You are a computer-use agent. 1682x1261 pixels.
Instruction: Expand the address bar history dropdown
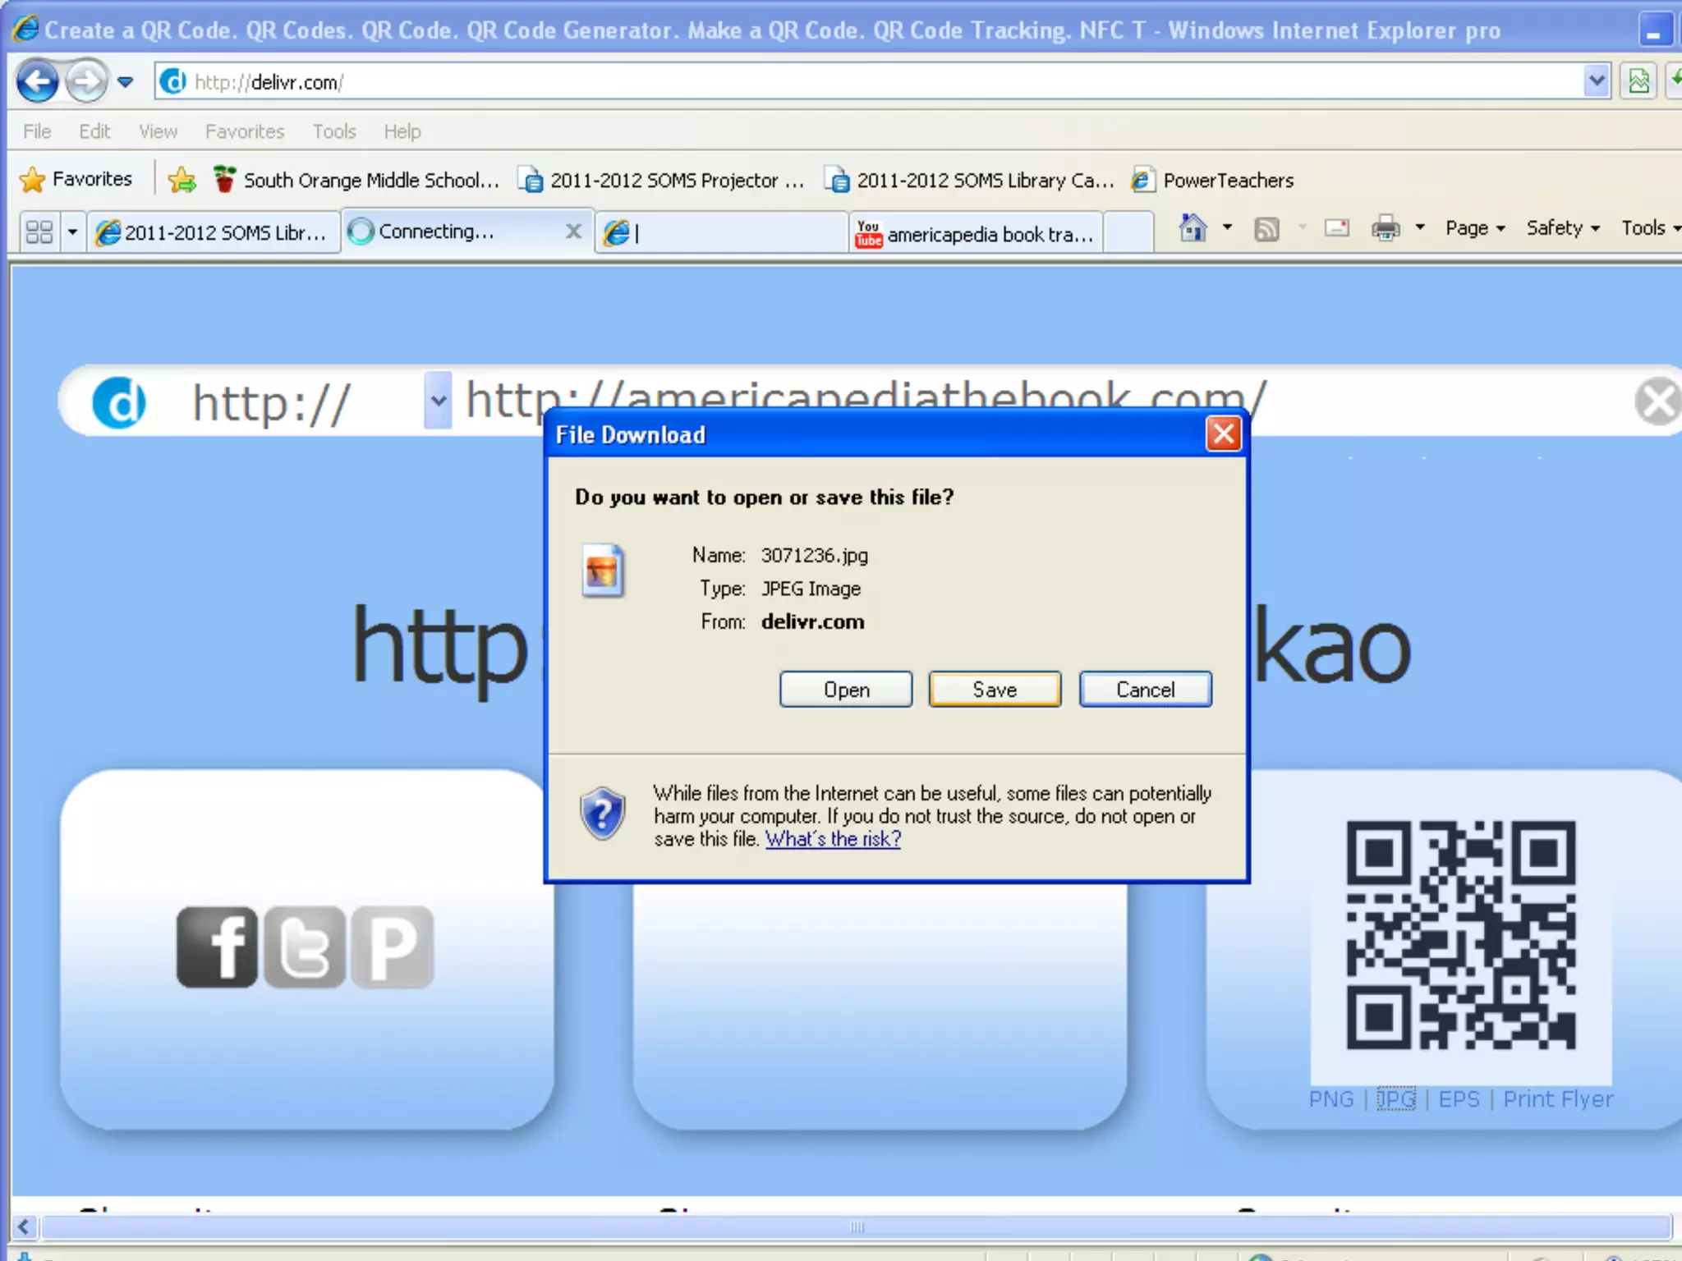click(x=1596, y=81)
